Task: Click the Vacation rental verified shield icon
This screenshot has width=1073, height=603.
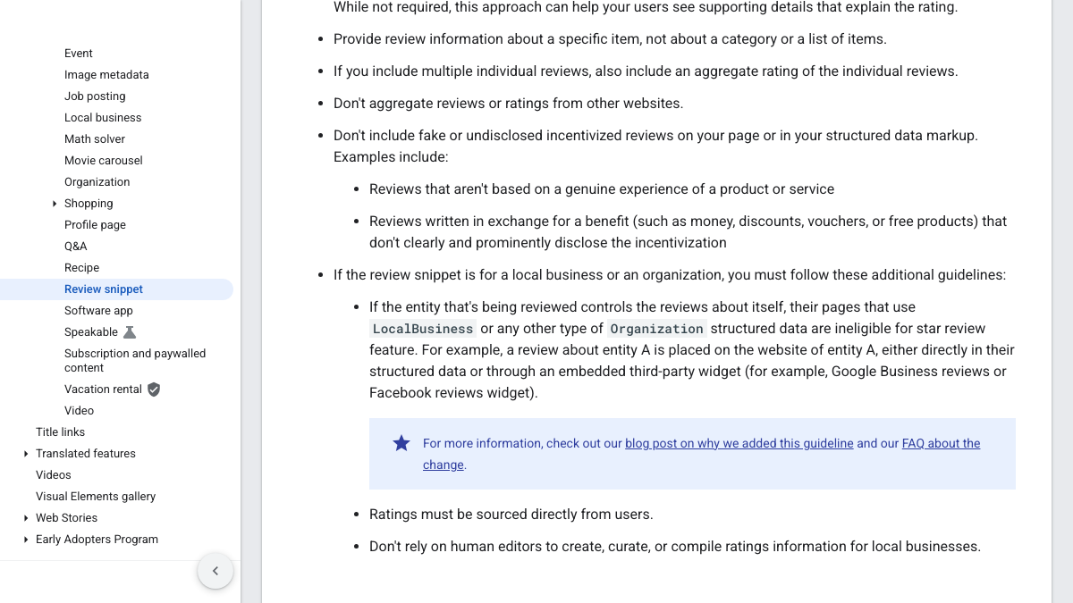Action: coord(154,389)
